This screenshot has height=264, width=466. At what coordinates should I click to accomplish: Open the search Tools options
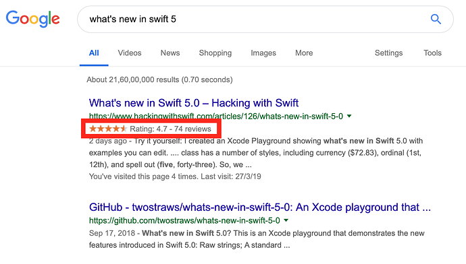pyautogui.click(x=432, y=53)
